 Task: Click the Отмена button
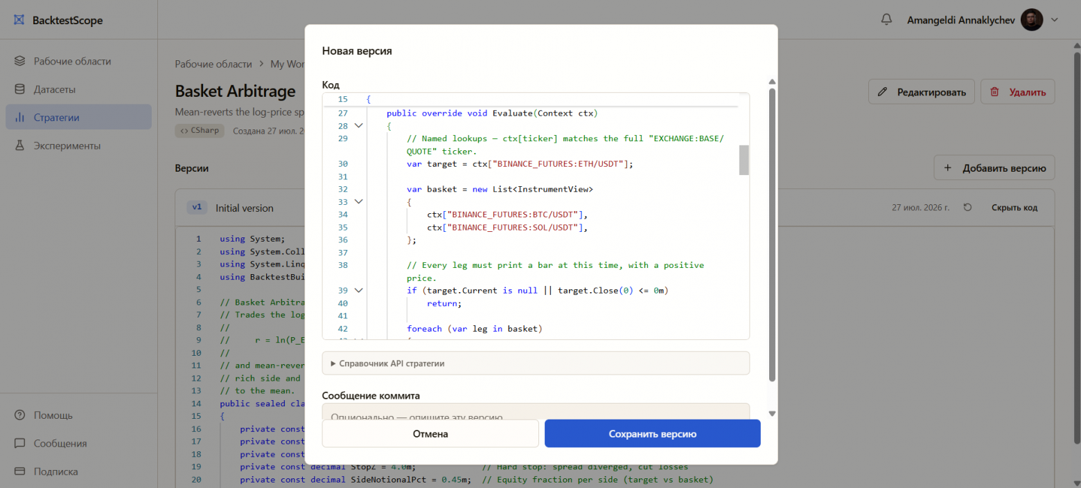coord(430,434)
